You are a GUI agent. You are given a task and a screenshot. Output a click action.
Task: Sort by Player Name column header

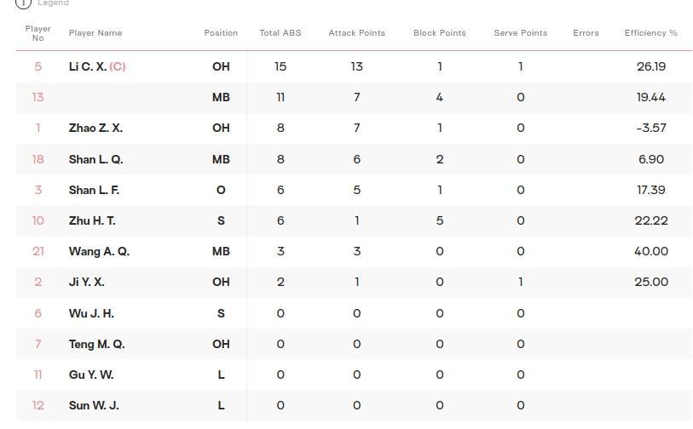point(95,33)
